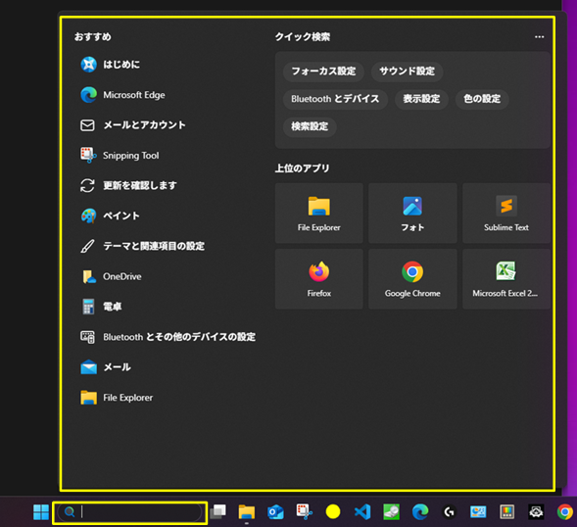Open テーマと関連項目の設定 entry
The image size is (577, 527).
point(142,246)
